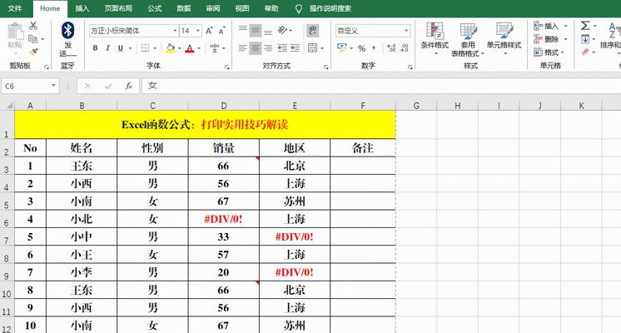Apply the yellow fill color bucket
The image size is (621, 333).
tap(171, 48)
